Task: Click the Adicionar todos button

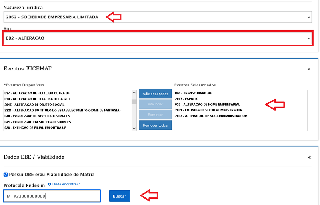Action: 155,94
